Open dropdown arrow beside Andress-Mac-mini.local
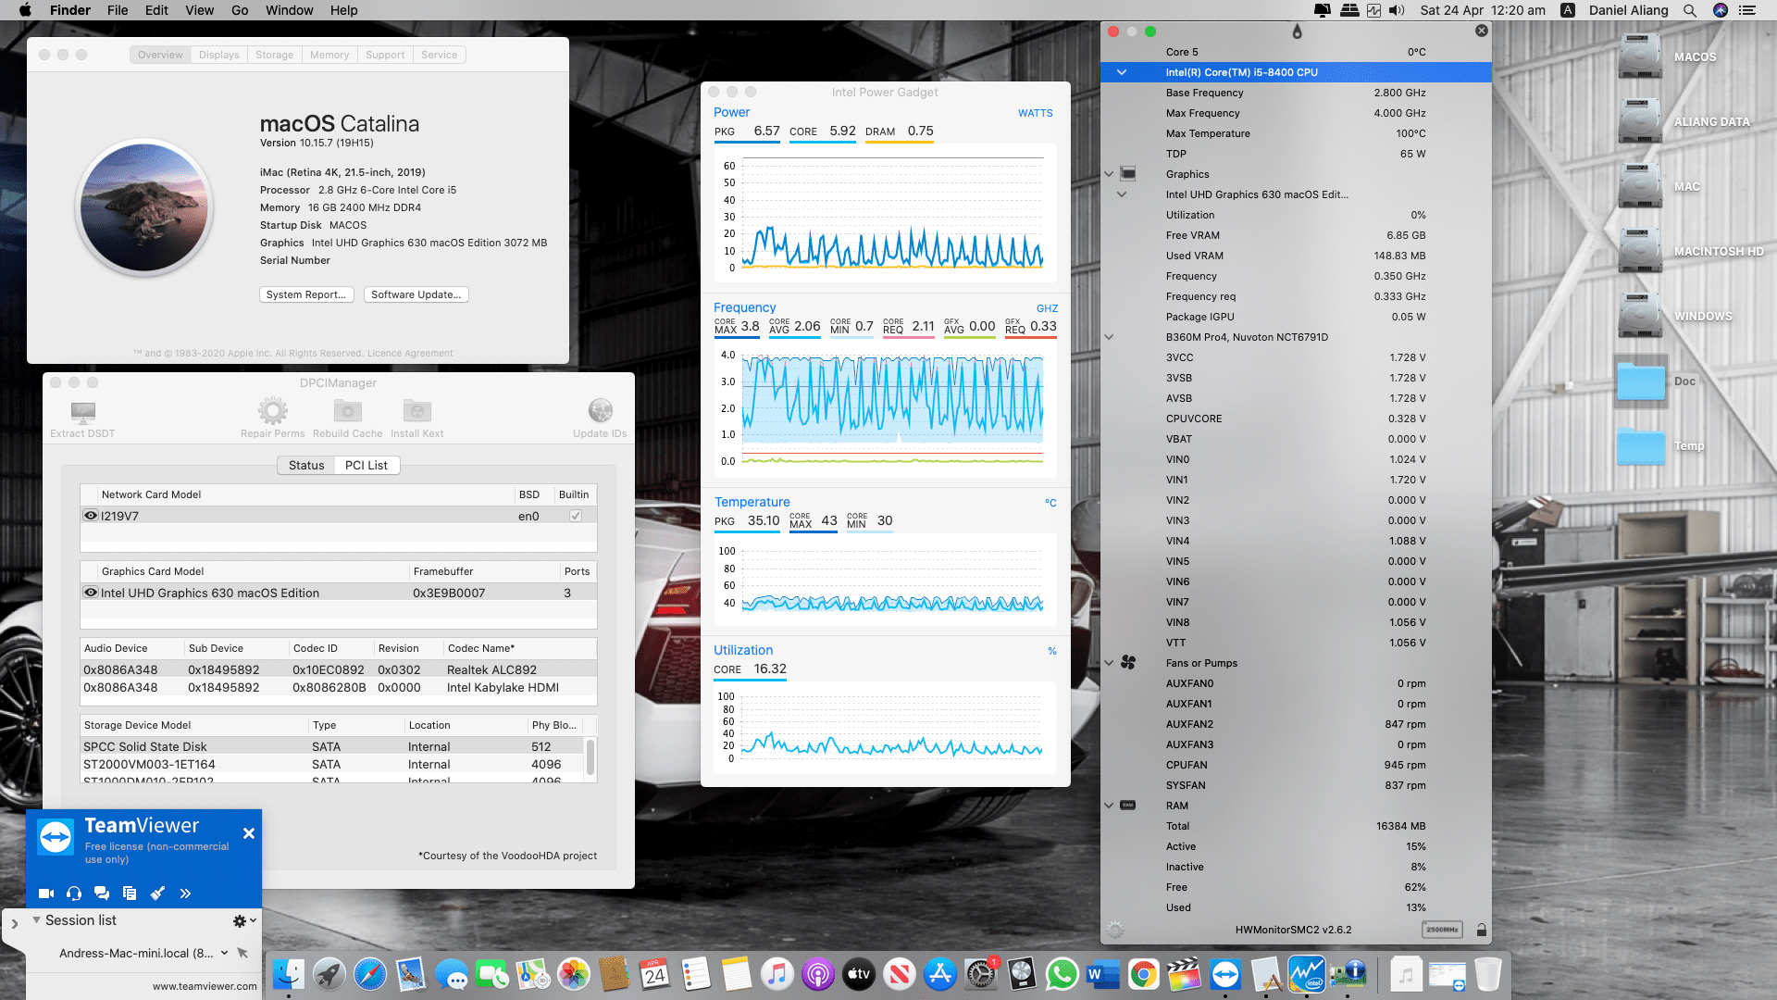The width and height of the screenshot is (1777, 1000). 224,953
